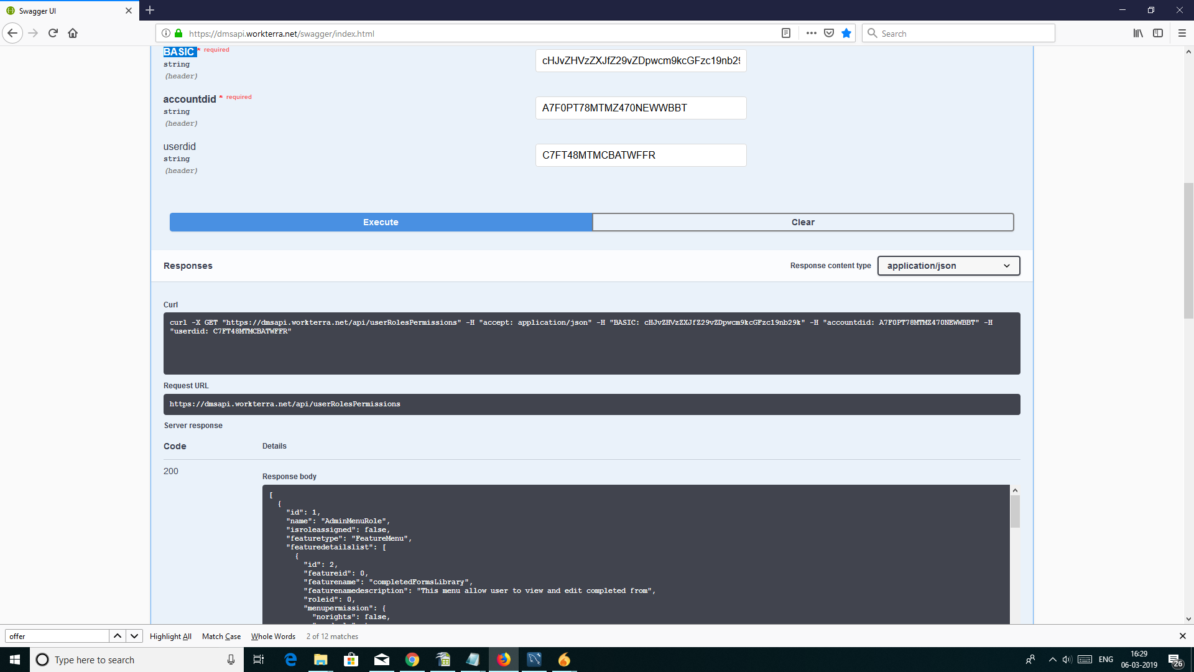Find previous match arrow
This screenshot has height=672, width=1194.
[x=118, y=636]
